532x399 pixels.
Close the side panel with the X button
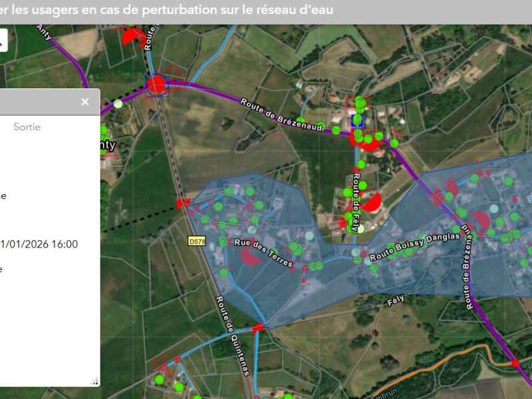tap(84, 102)
